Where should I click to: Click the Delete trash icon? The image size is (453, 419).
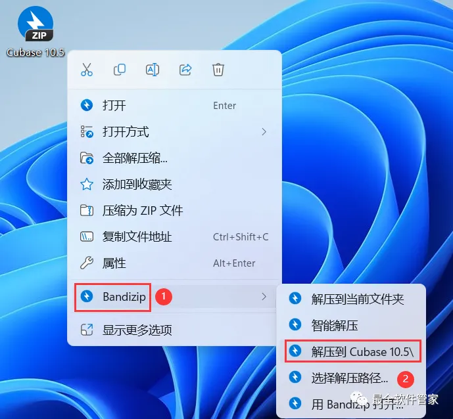coord(218,70)
